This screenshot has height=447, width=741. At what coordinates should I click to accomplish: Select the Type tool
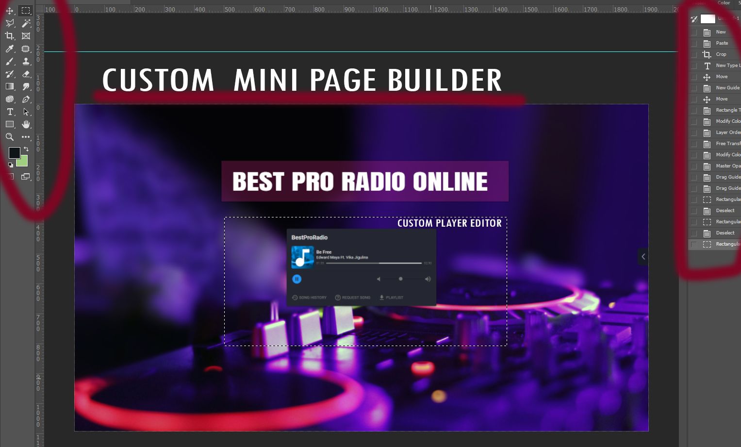pos(10,112)
